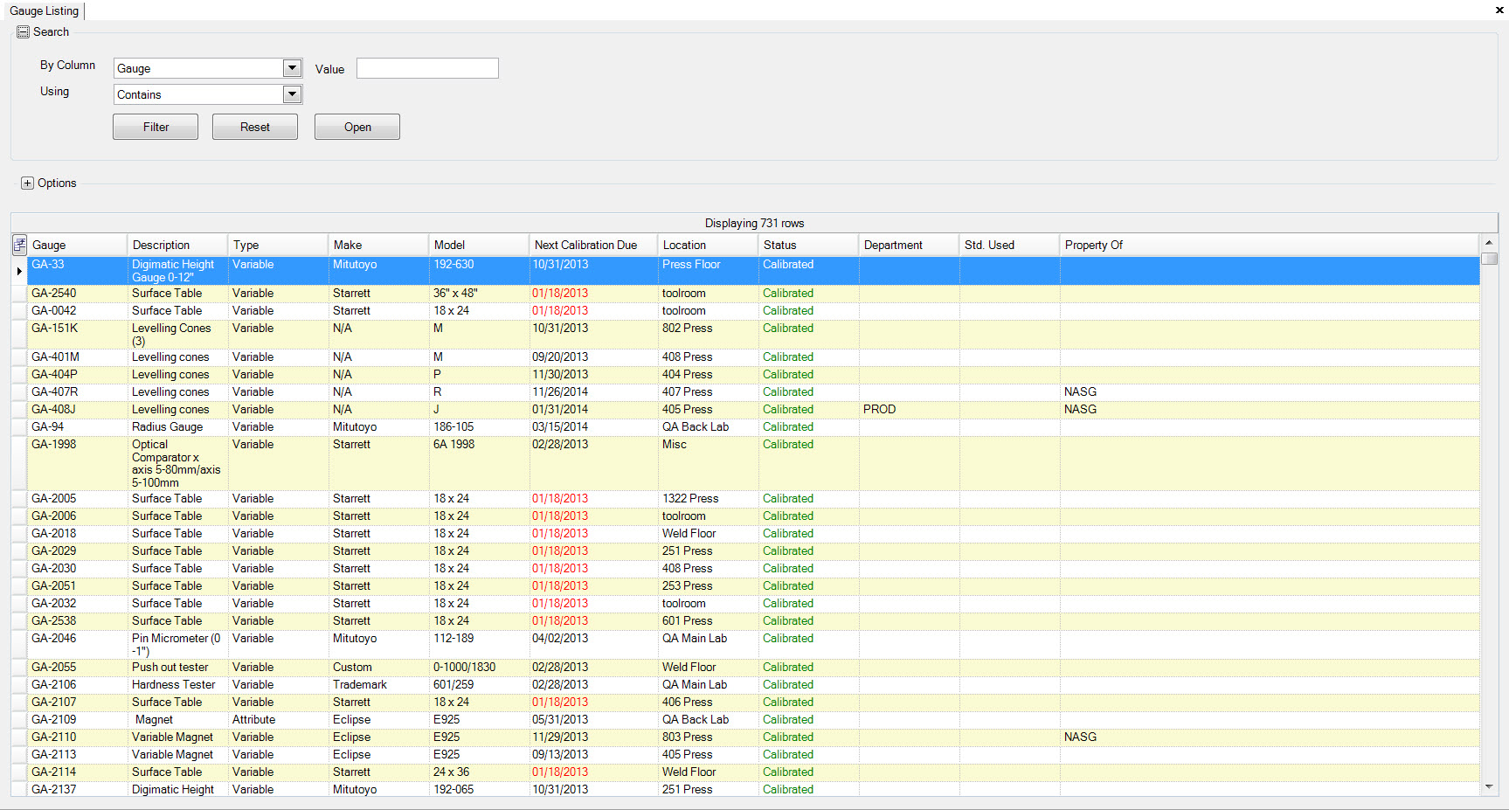Click the 601 Press location cell
Image resolution: width=1509 pixels, height=810 pixels.
tap(709, 621)
